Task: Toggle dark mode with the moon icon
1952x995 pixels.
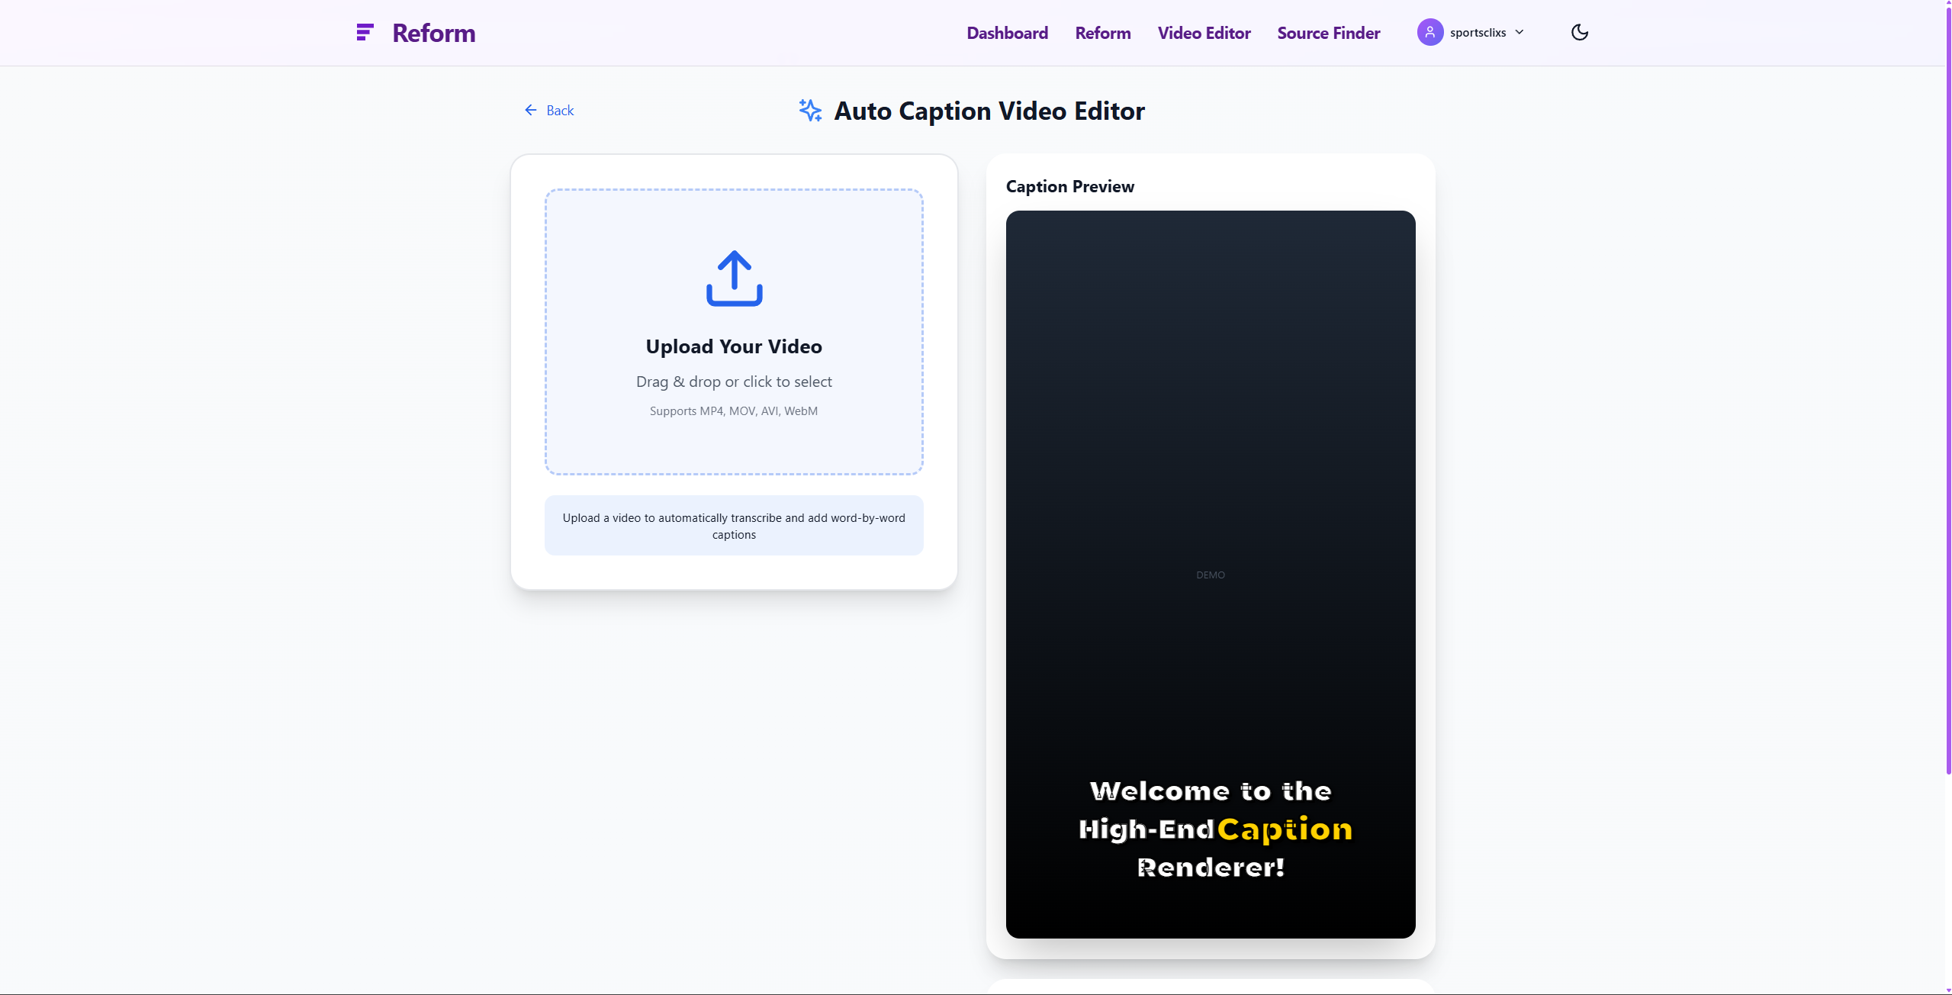Action: 1579,32
